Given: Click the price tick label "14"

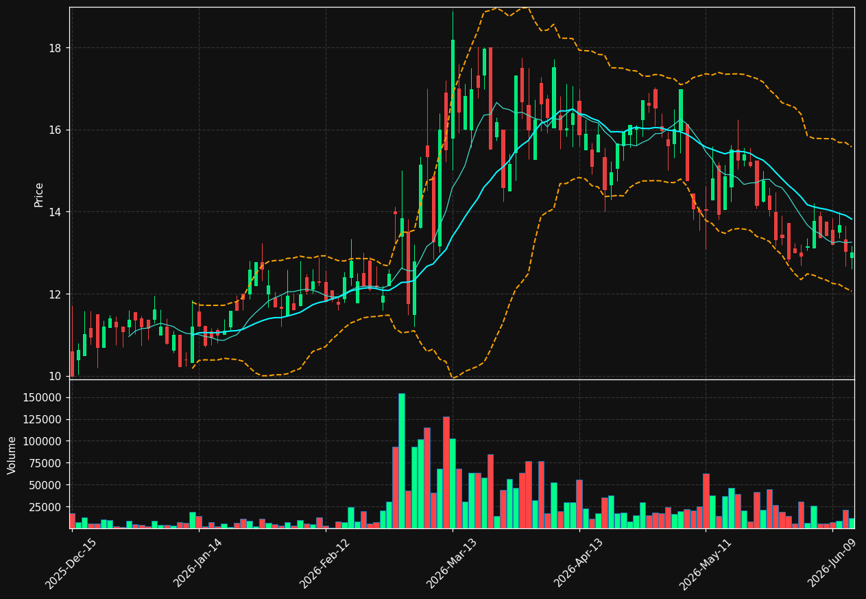Looking at the screenshot, I should (55, 212).
